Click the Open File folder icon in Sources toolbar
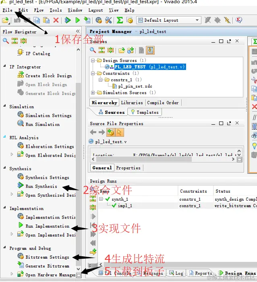 coord(122,50)
